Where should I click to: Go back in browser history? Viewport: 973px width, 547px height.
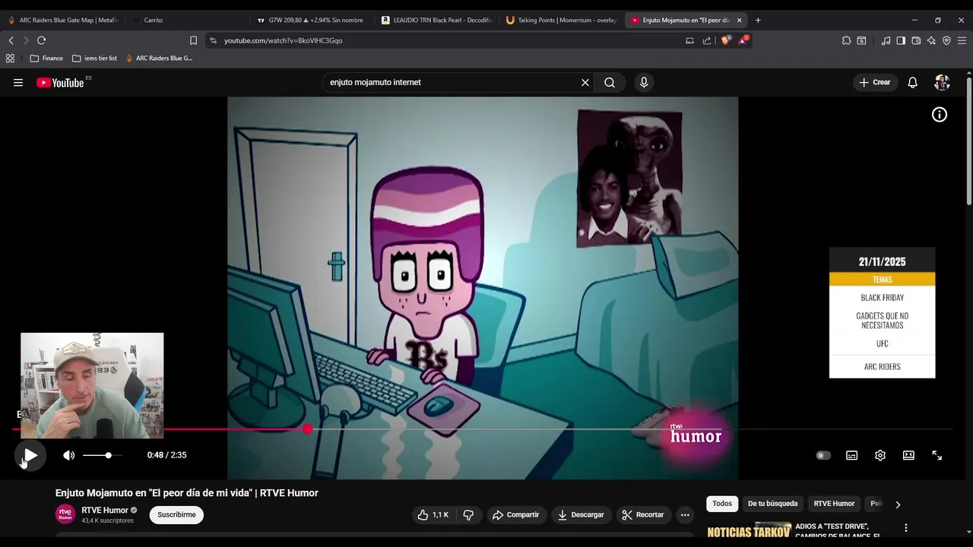coord(11,40)
